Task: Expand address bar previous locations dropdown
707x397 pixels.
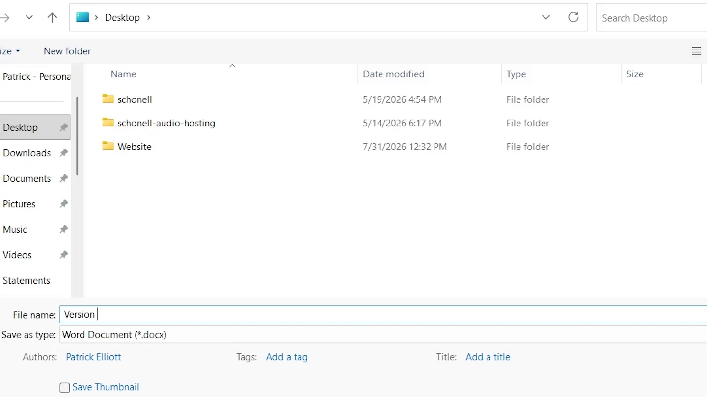Action: [545, 17]
